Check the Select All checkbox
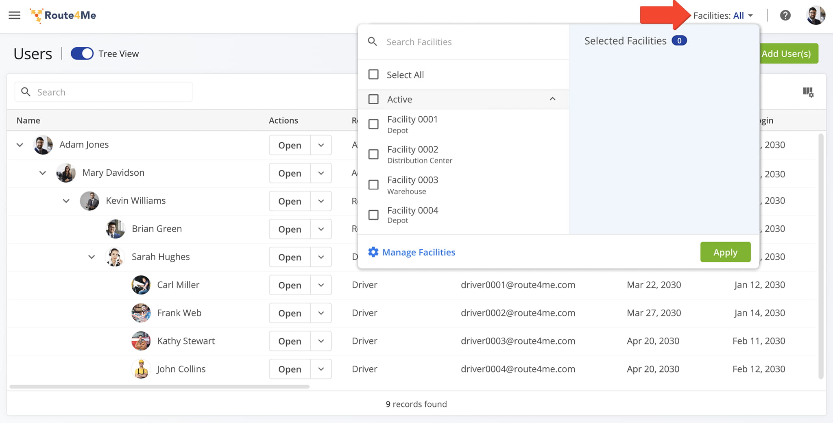 [x=373, y=74]
